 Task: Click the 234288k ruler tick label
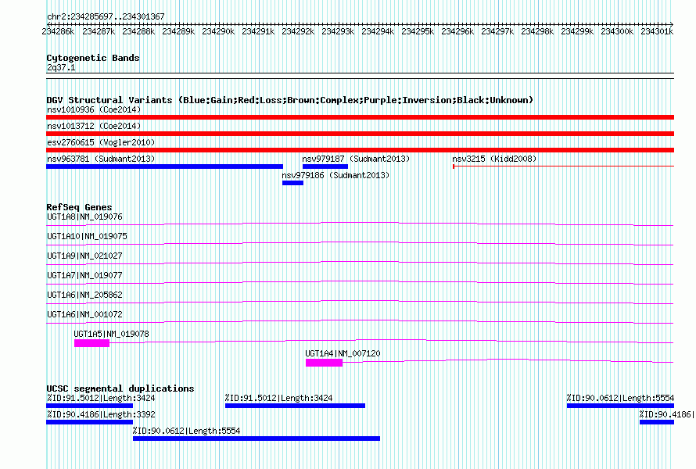(x=138, y=31)
